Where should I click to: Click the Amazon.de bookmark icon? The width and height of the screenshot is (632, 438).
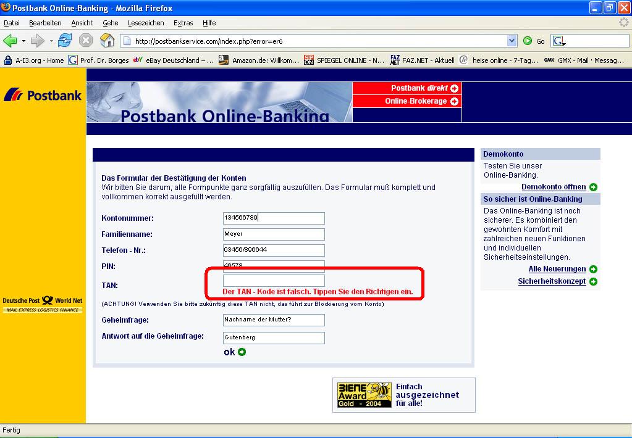coord(223,60)
